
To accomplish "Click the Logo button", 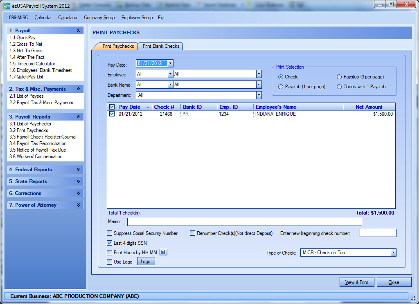I will pyautogui.click(x=146, y=262).
